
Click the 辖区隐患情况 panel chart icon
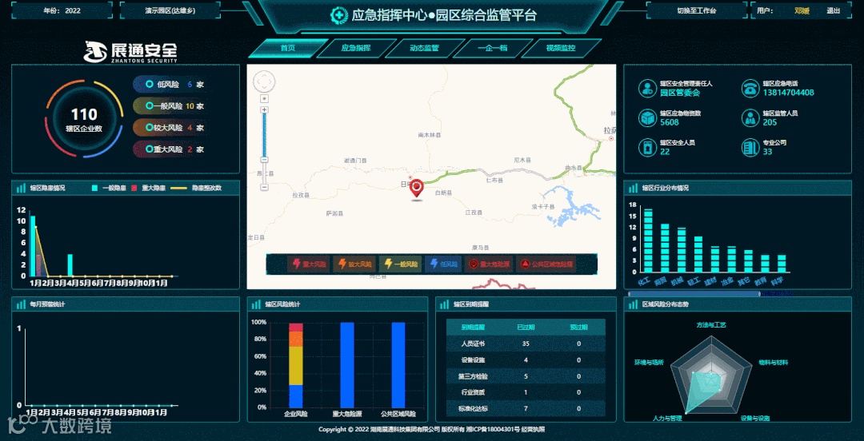21,189
